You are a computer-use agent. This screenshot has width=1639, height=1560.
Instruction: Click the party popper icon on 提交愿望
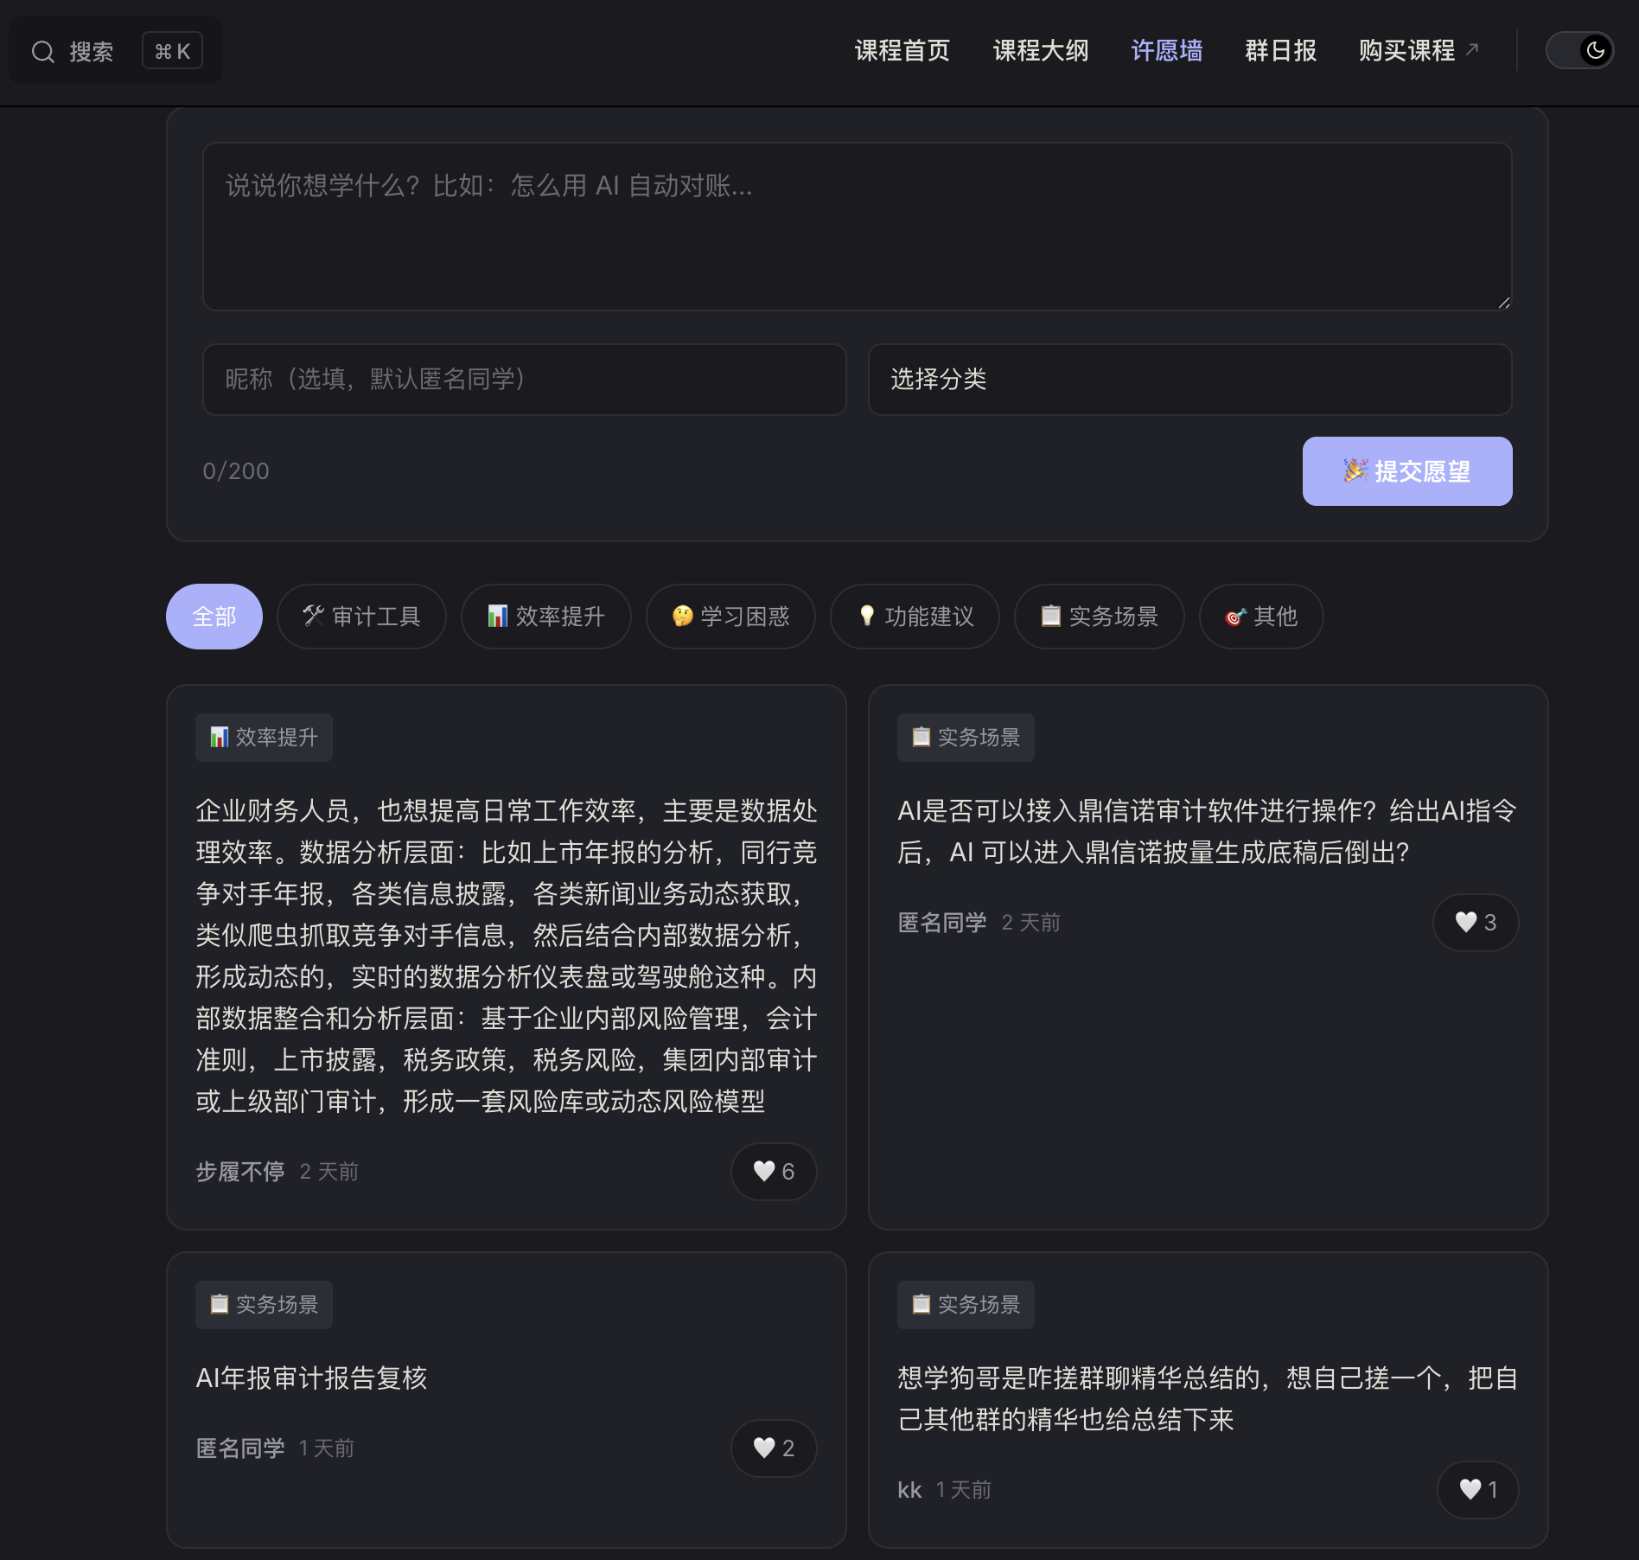click(1355, 470)
